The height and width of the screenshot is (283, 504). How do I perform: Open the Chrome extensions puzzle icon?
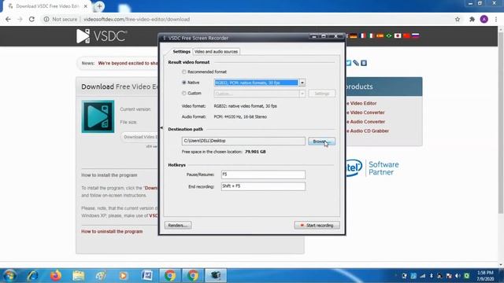pos(472,19)
